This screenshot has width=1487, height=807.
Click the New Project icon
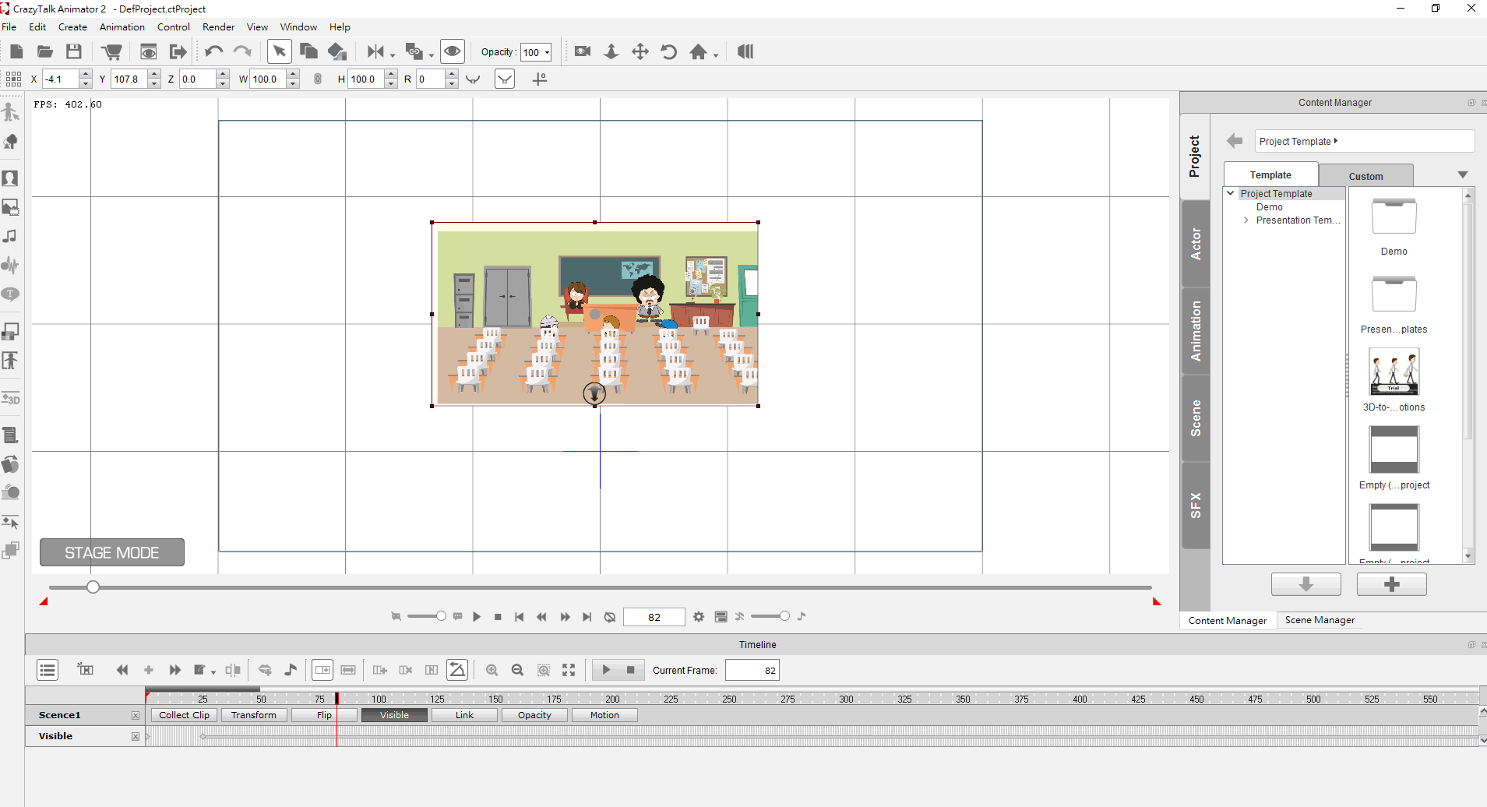pos(16,51)
